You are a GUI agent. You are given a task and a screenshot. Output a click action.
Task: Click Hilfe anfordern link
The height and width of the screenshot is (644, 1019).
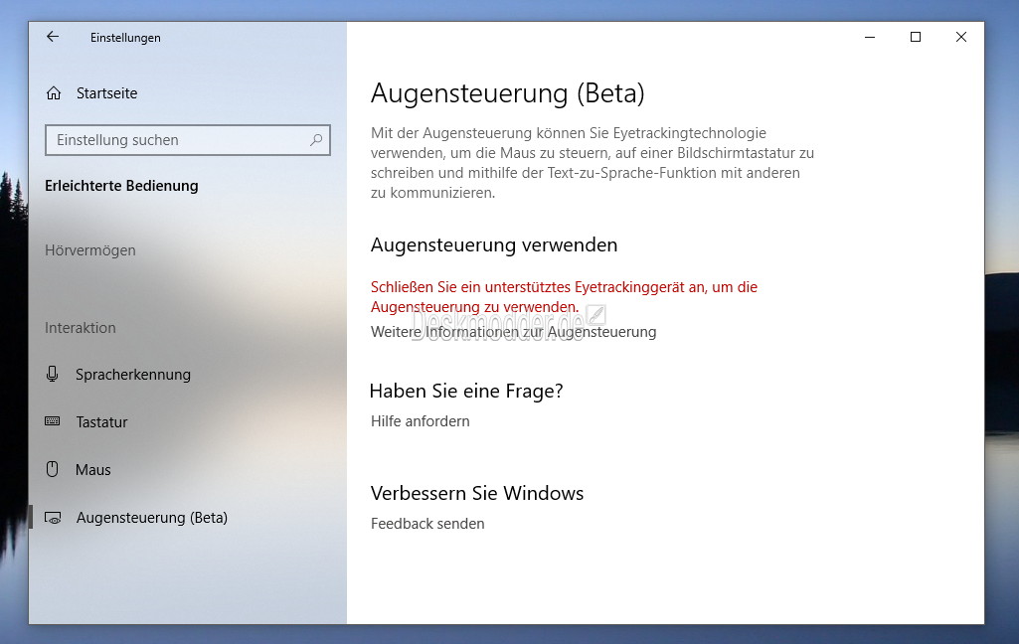click(421, 421)
